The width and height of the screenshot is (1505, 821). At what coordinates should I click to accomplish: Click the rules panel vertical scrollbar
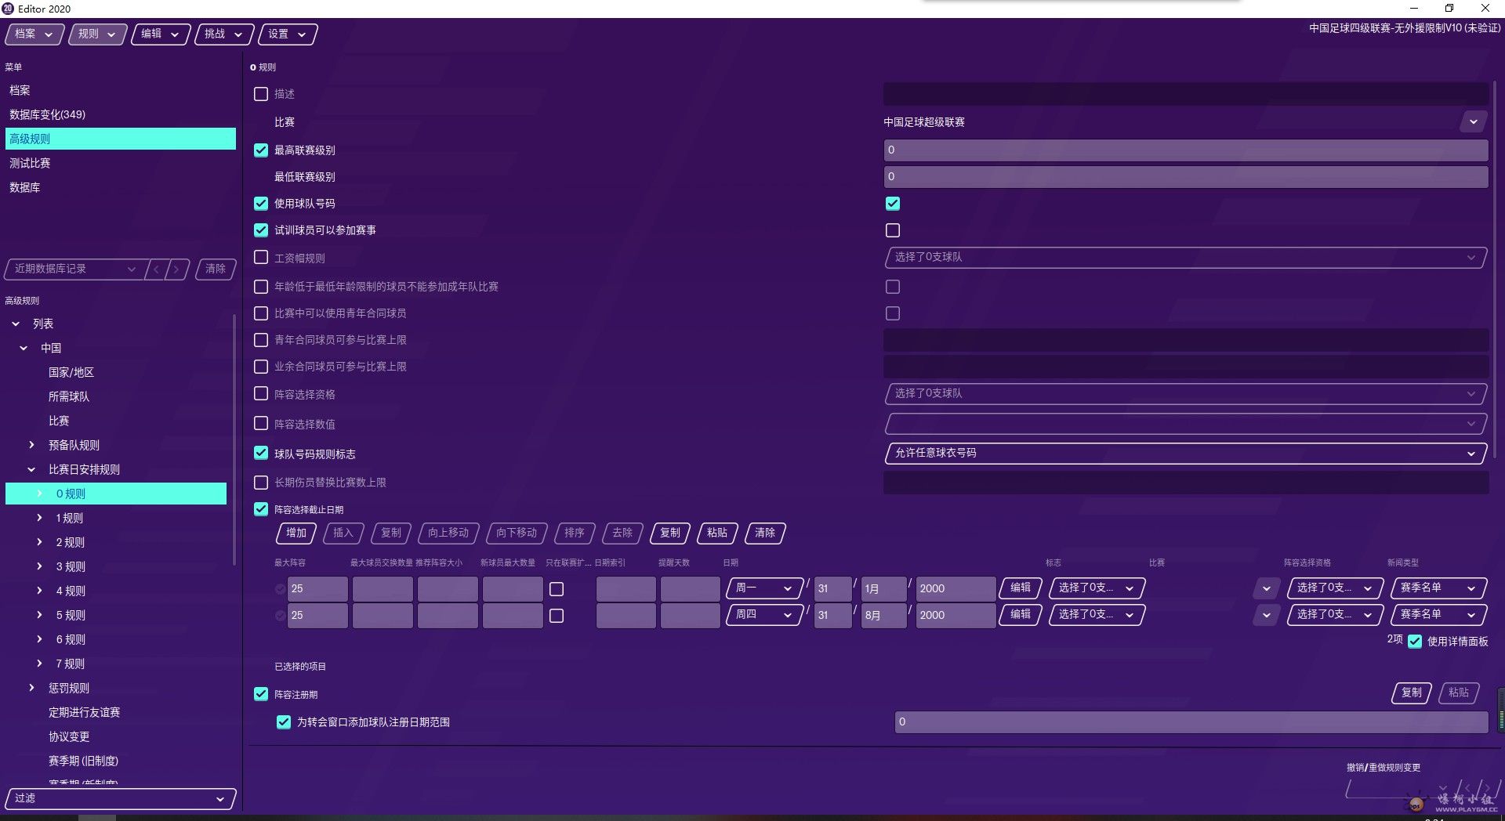click(x=1495, y=266)
